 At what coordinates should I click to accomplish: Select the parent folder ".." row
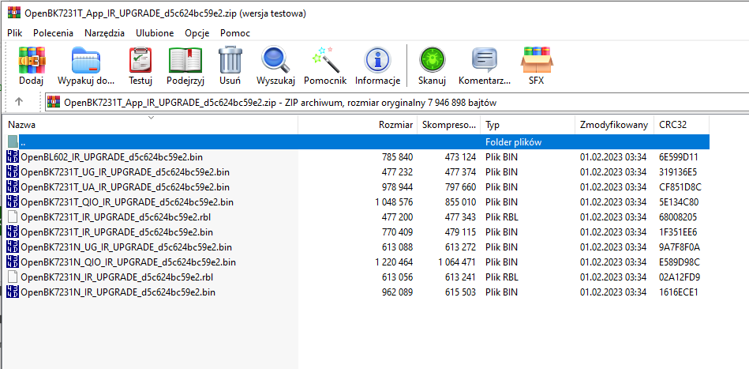click(358, 142)
